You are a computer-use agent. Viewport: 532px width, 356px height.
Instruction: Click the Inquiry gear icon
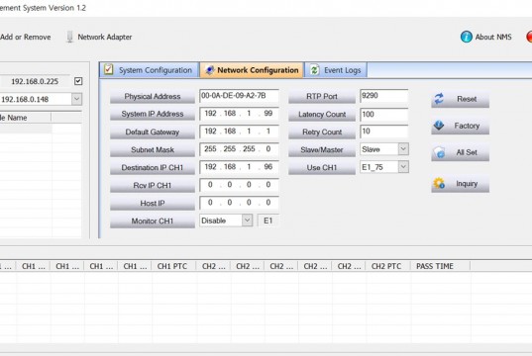(439, 183)
